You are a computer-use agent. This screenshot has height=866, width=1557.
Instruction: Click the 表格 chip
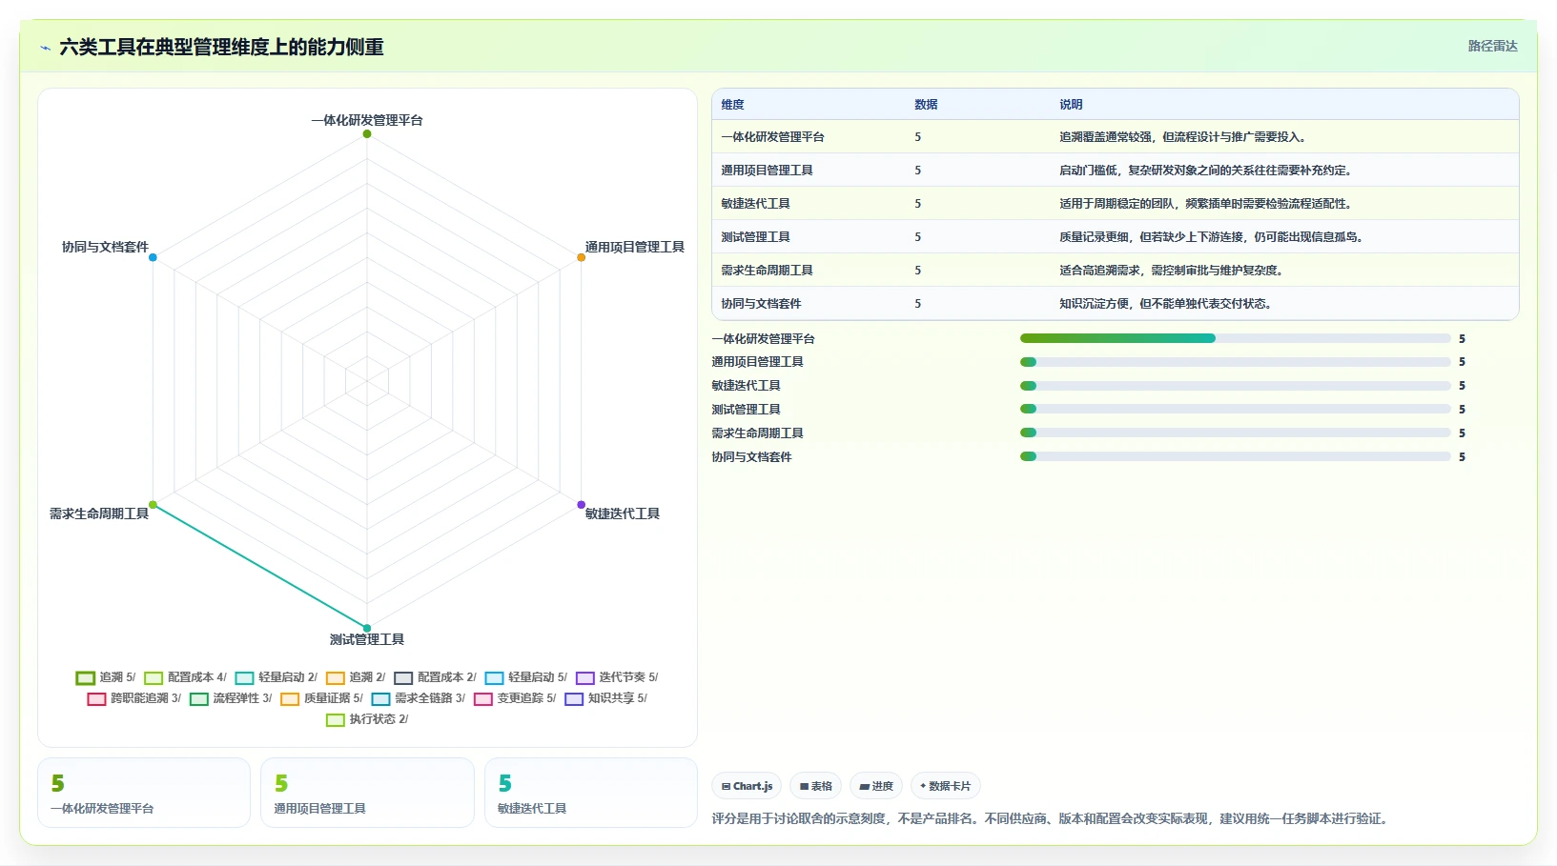coord(815,786)
